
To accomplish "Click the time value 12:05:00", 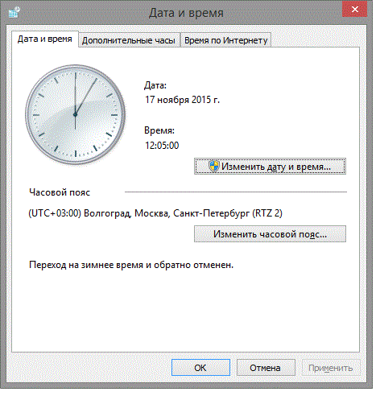I will point(162,146).
